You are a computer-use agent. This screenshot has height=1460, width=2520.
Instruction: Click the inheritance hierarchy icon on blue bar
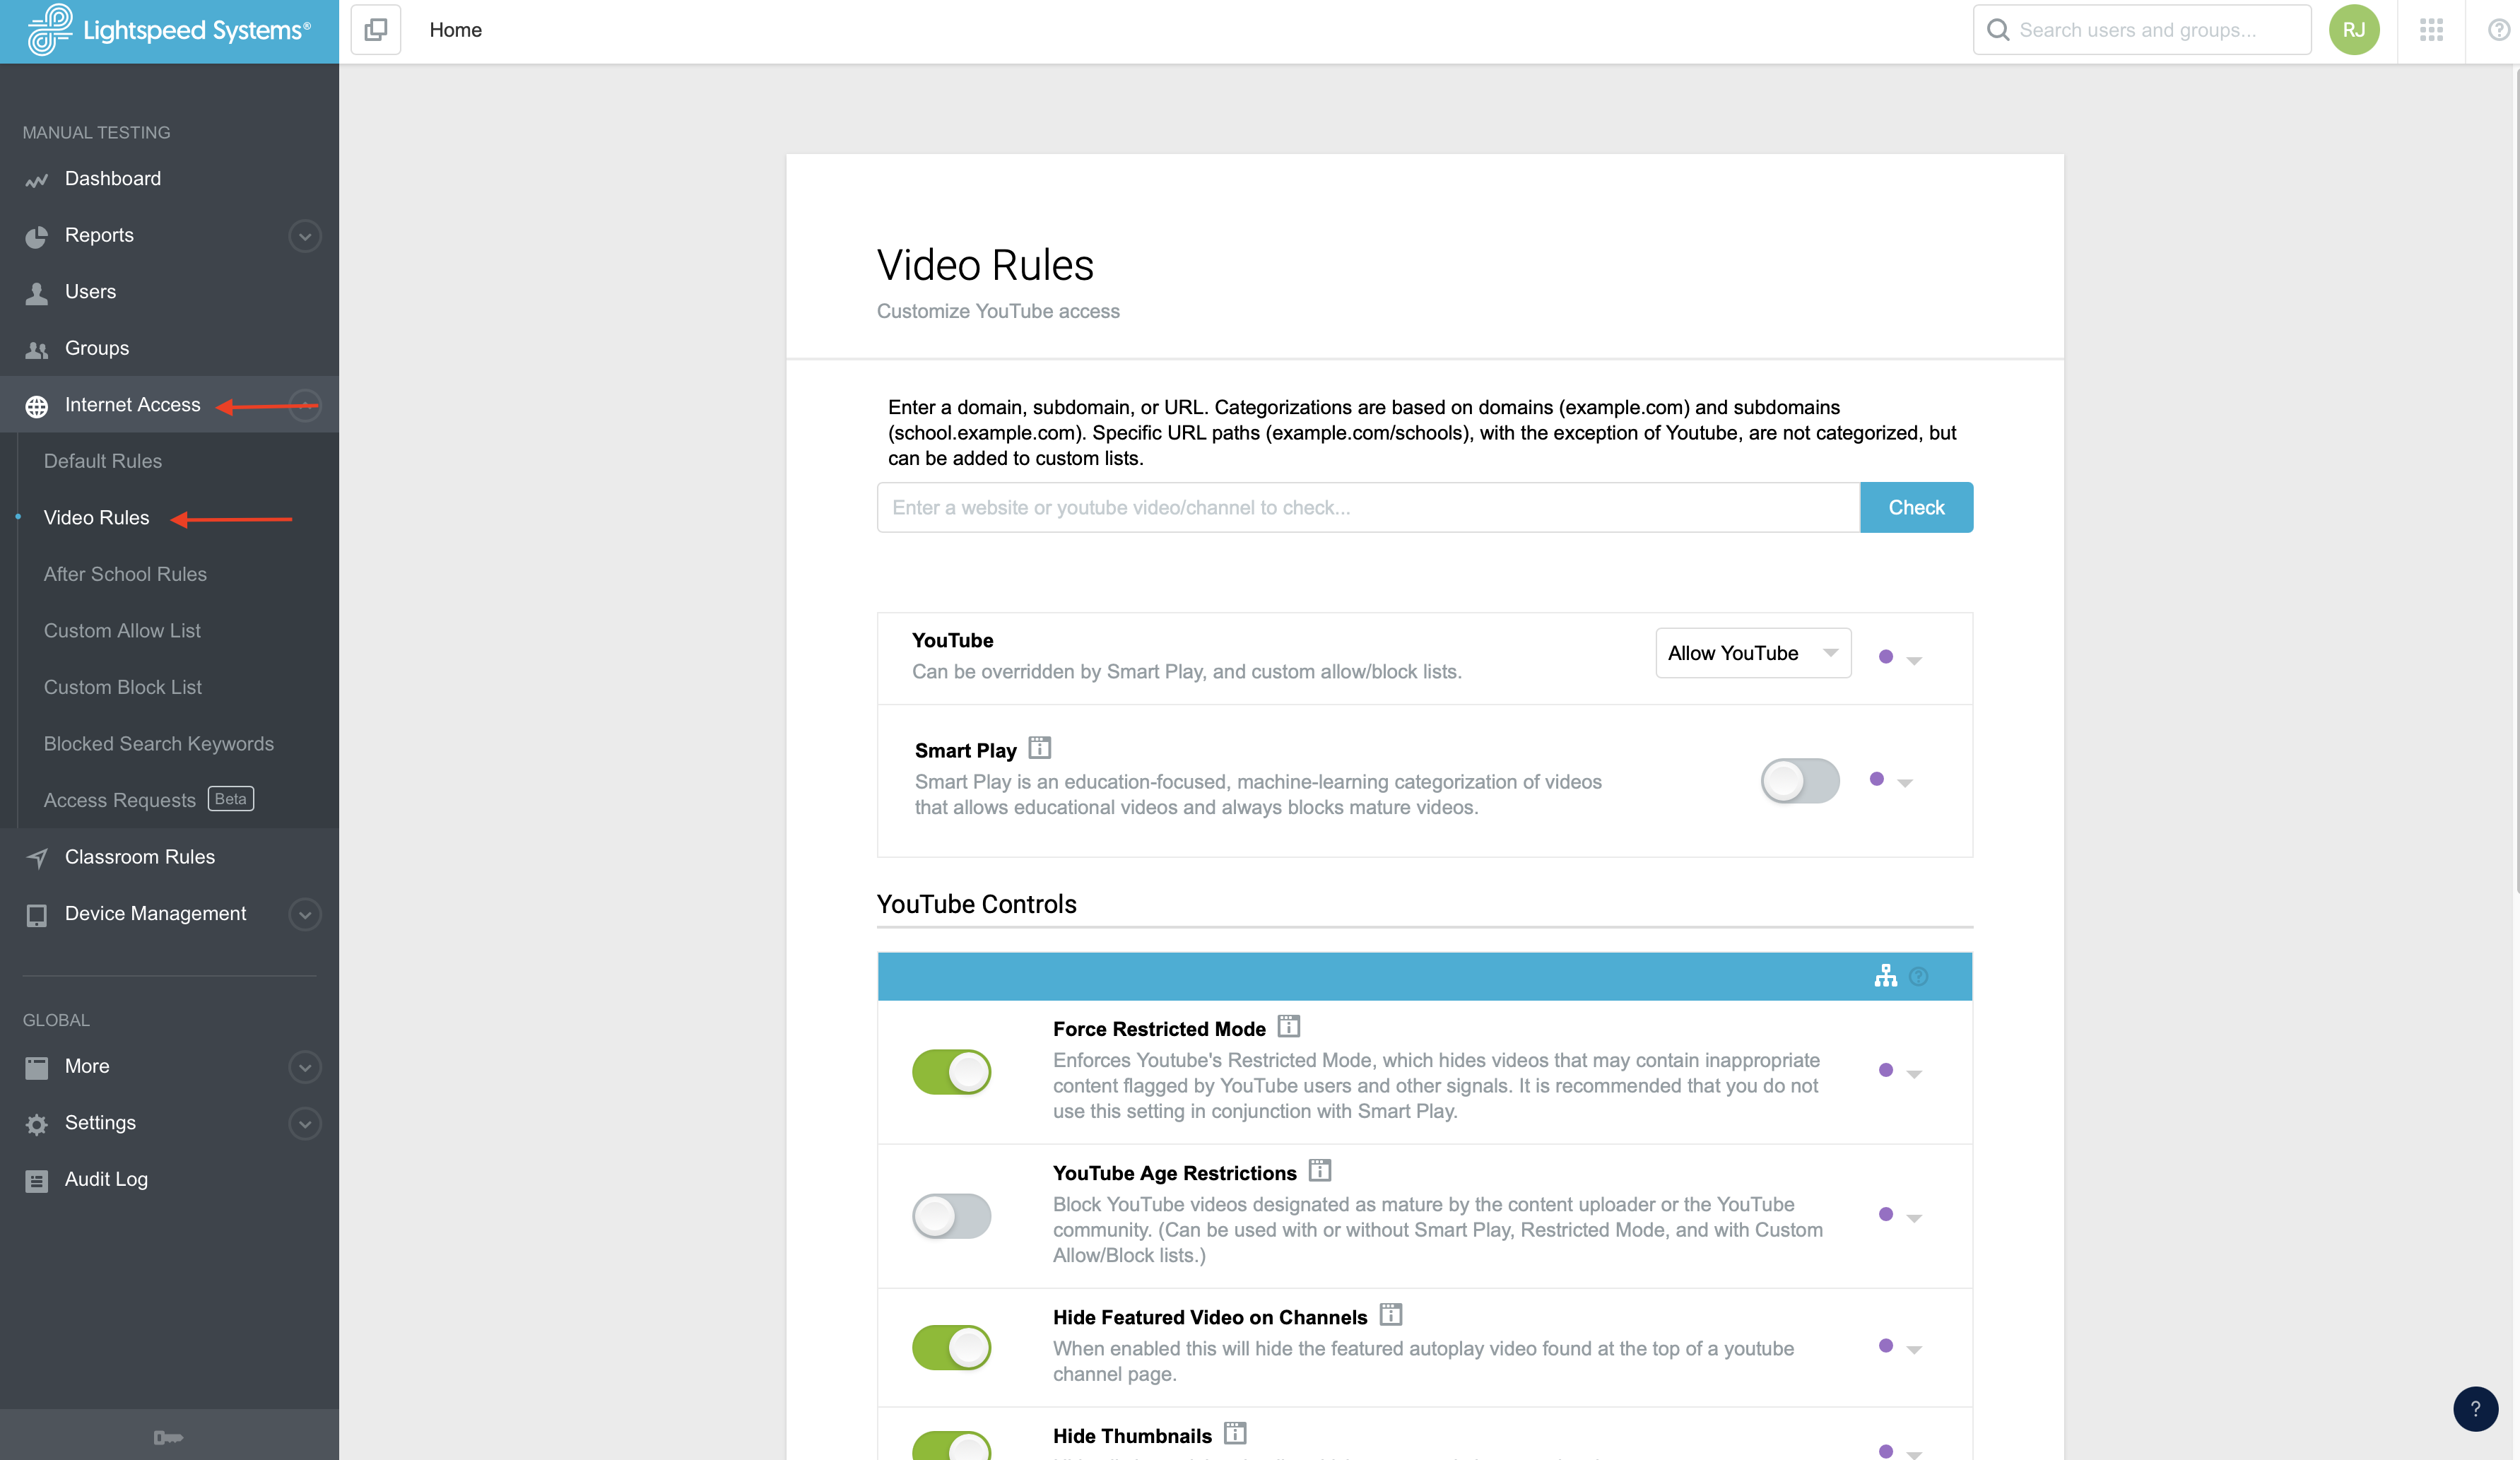(1886, 976)
